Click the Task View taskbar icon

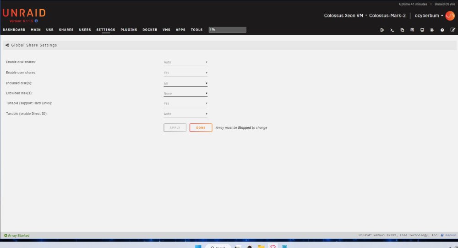[x=238, y=247]
